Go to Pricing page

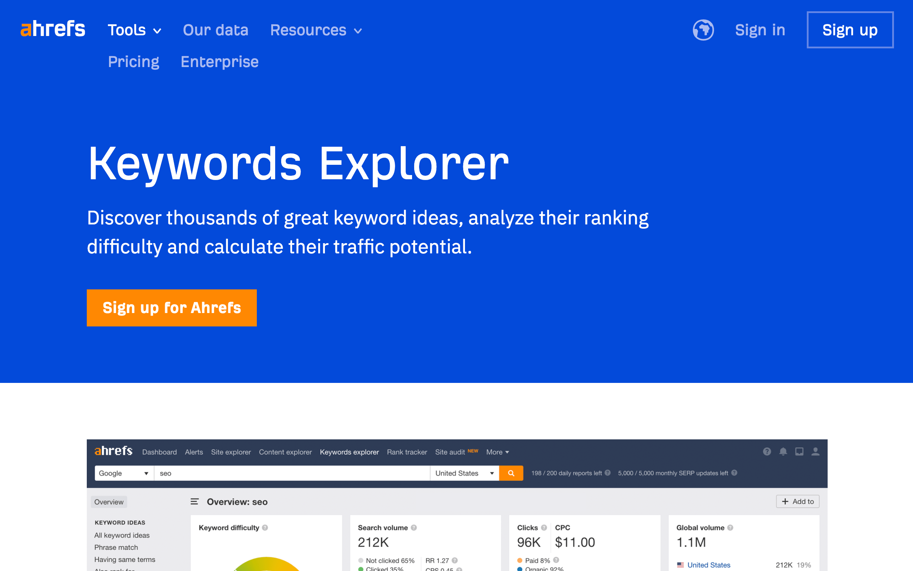point(134,62)
